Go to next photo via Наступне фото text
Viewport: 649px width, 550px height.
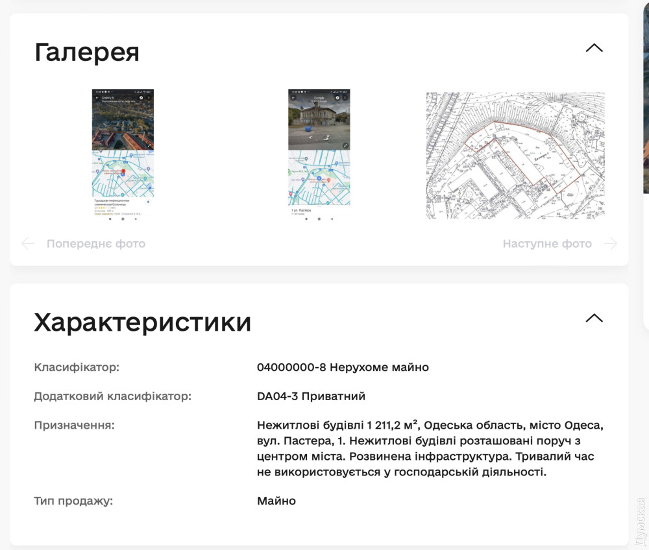coord(547,244)
